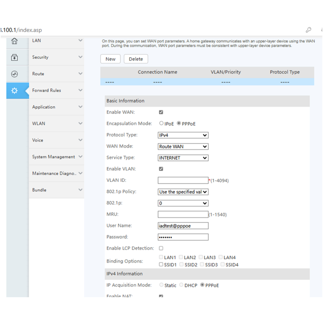Select the IPoE encapsulation radio button
323x323 pixels.
click(161, 124)
